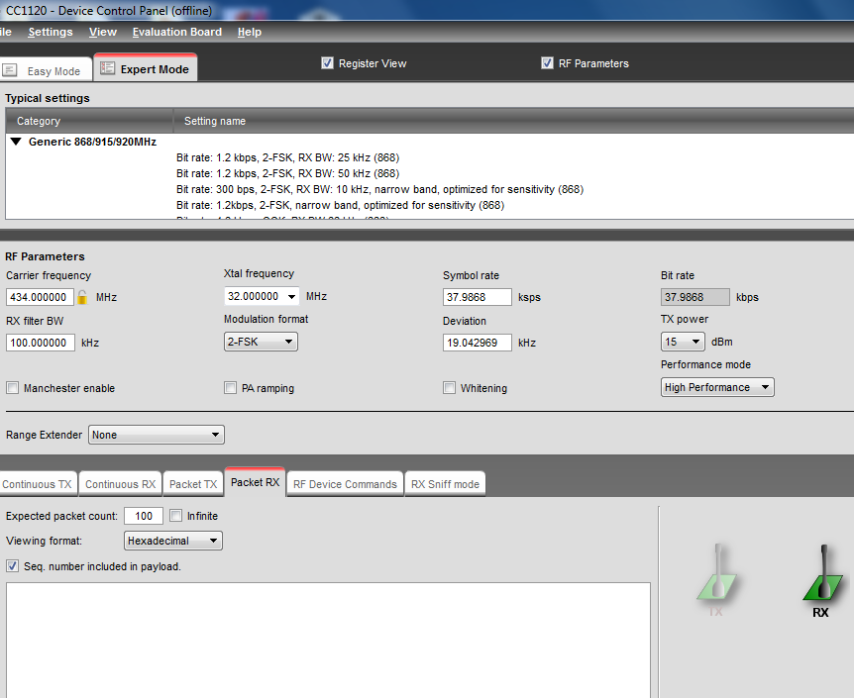This screenshot has width=854, height=698.
Task: Switch to the Packet TX tab
Action: pos(193,484)
